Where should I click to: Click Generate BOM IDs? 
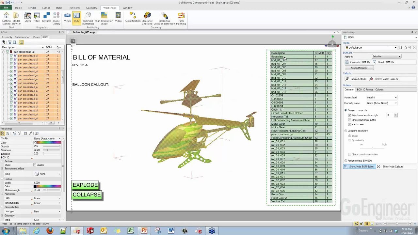point(358,62)
